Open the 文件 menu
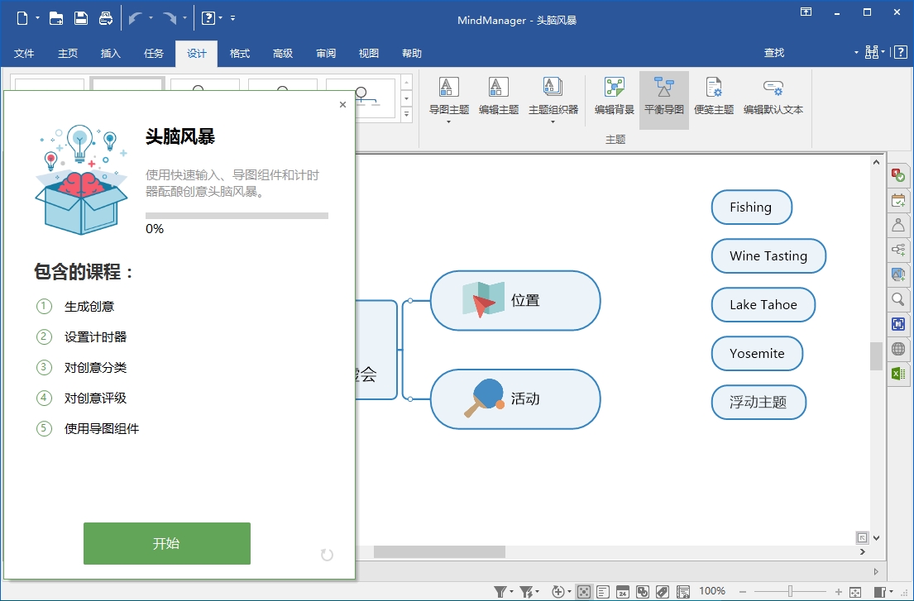 point(24,52)
